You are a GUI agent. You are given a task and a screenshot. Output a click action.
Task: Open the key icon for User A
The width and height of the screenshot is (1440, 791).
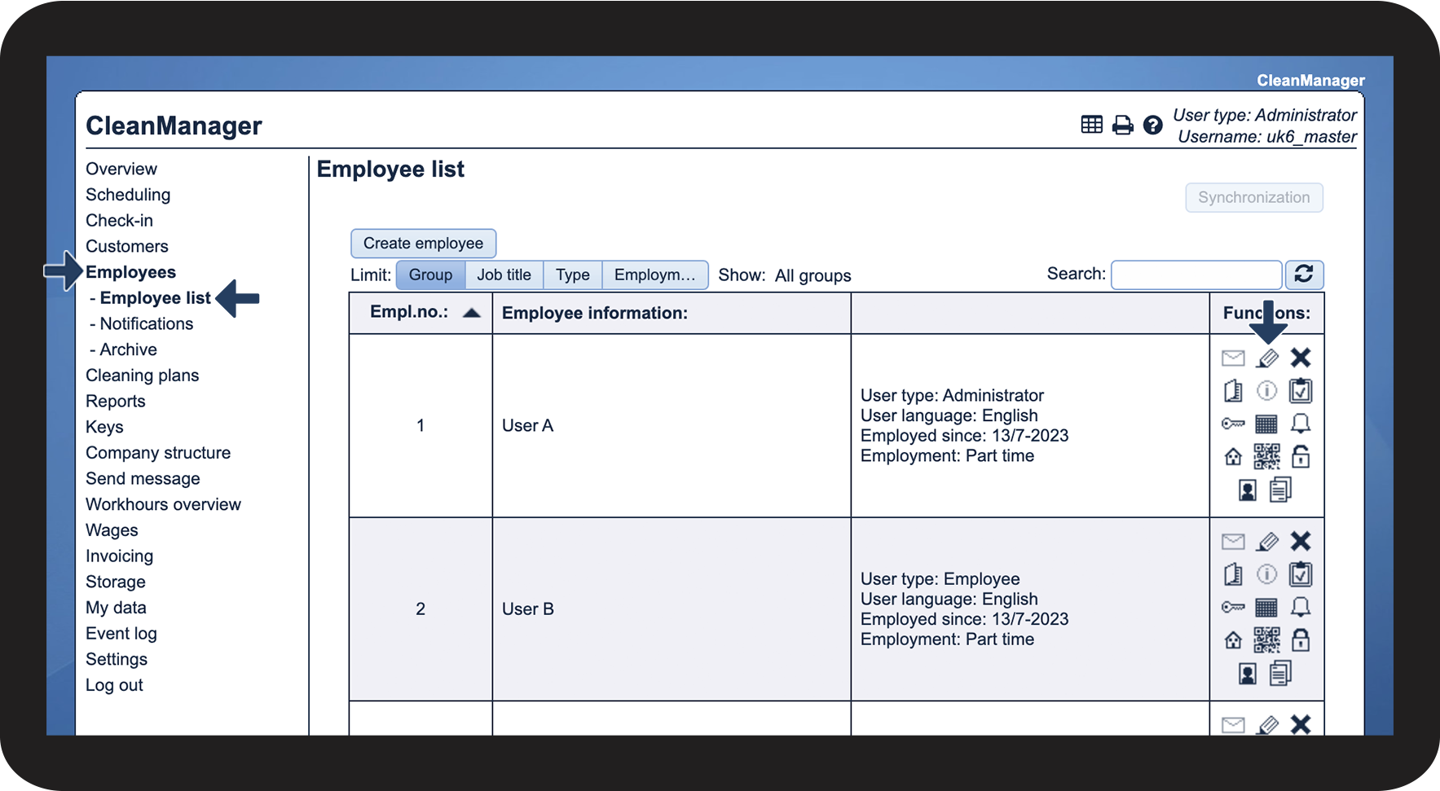click(x=1233, y=424)
